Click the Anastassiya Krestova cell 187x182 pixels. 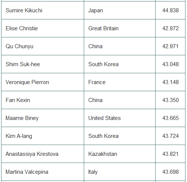43,154
